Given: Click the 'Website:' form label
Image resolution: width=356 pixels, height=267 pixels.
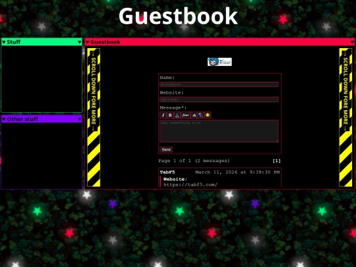Looking at the screenshot, I should (171, 93).
